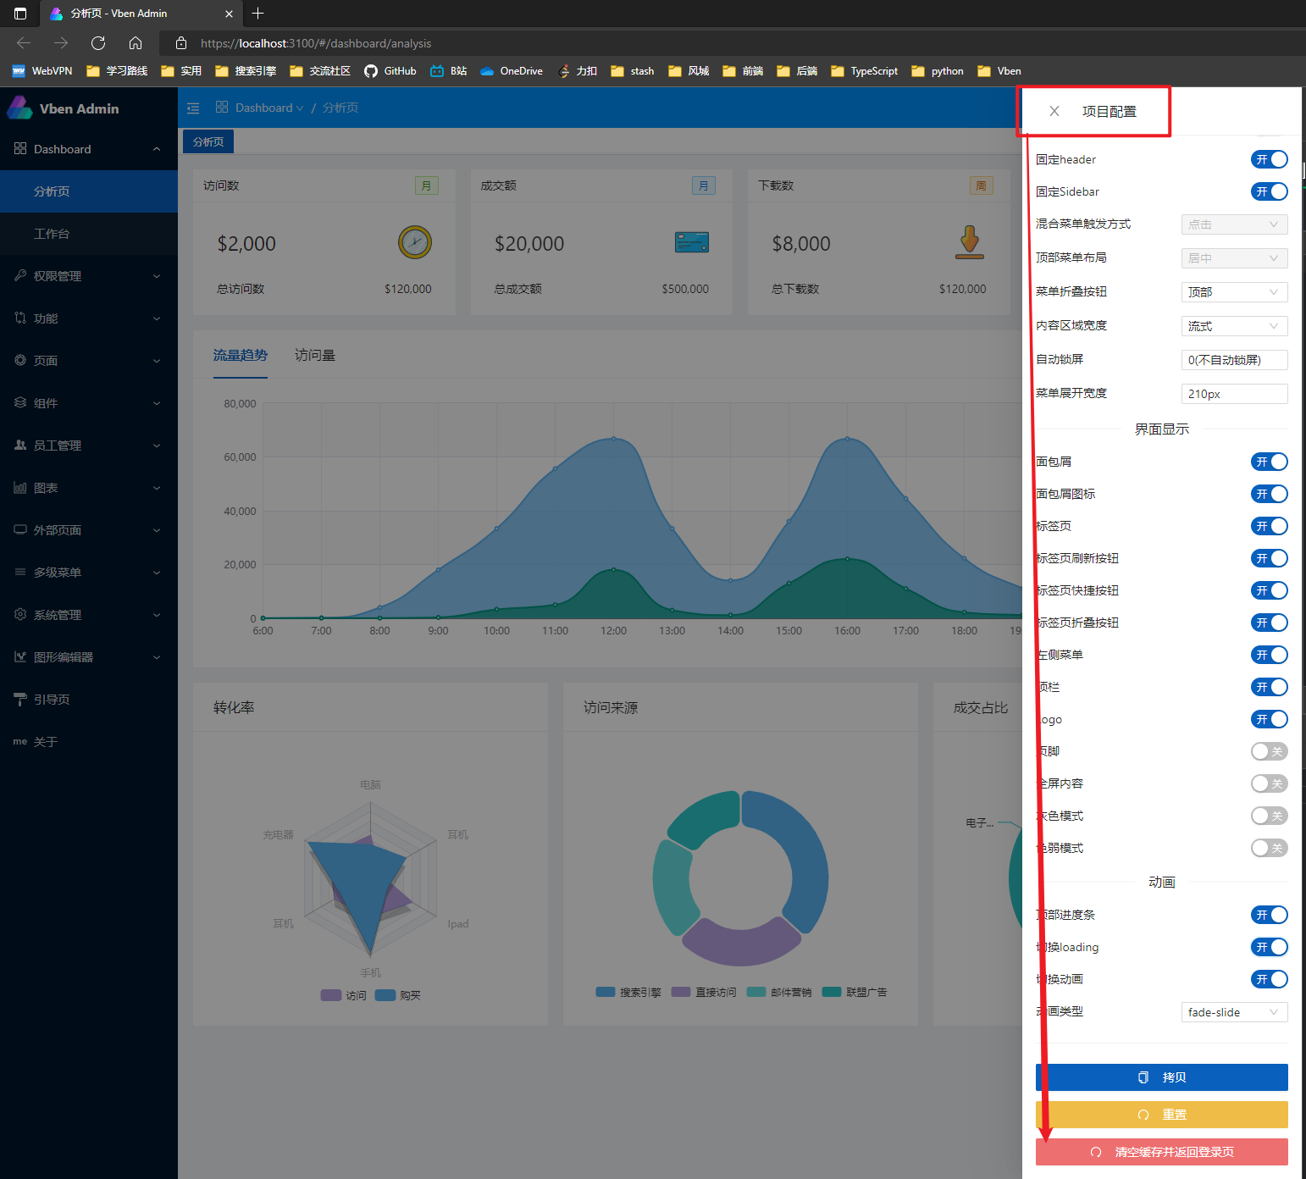Toggle the 固定Sidebar switch
The image size is (1306, 1179).
[1269, 191]
